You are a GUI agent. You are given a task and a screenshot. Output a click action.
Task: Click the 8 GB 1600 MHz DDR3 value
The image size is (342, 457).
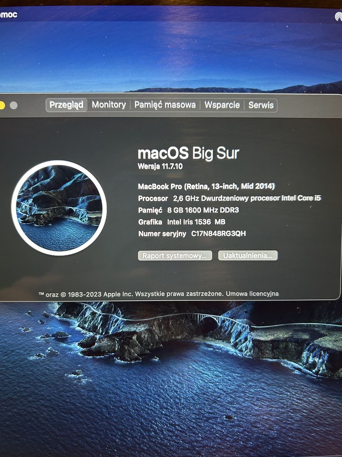tap(203, 210)
